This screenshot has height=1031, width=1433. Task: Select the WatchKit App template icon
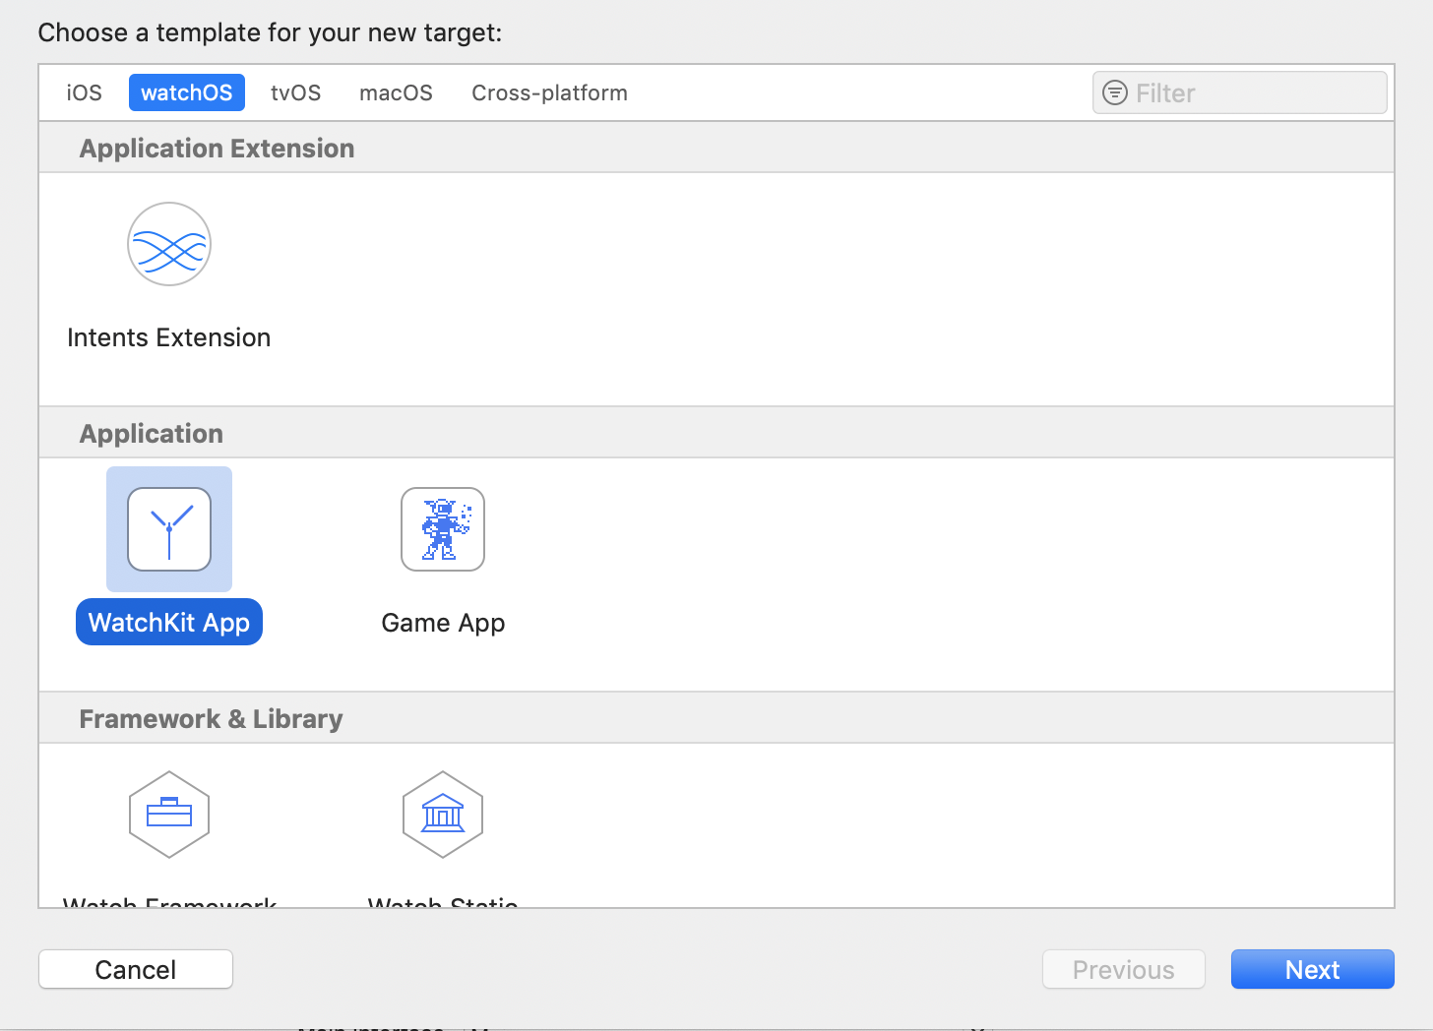(169, 529)
